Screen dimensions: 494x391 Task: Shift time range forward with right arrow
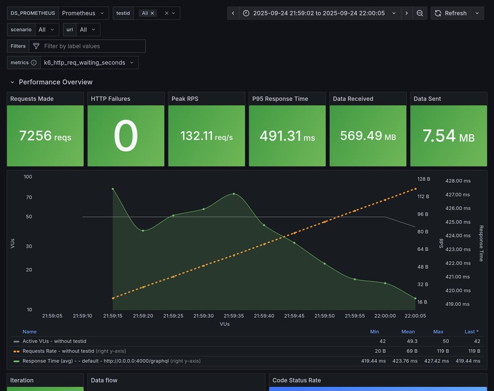[x=406, y=13]
